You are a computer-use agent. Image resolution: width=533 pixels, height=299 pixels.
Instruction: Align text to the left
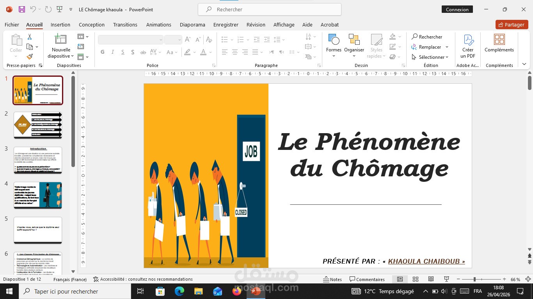click(x=225, y=52)
